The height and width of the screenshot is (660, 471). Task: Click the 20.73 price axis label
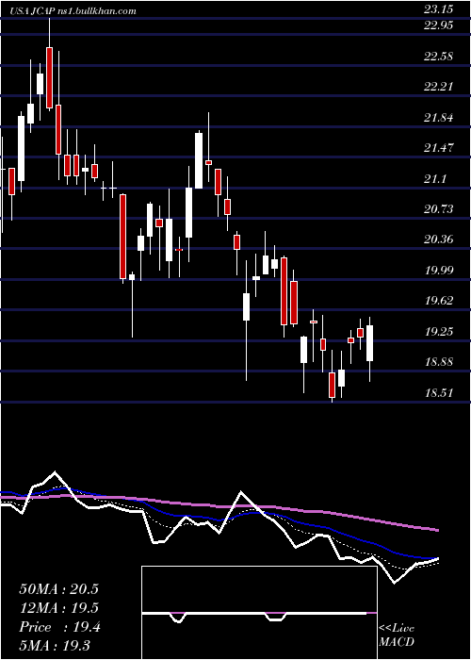click(439, 209)
